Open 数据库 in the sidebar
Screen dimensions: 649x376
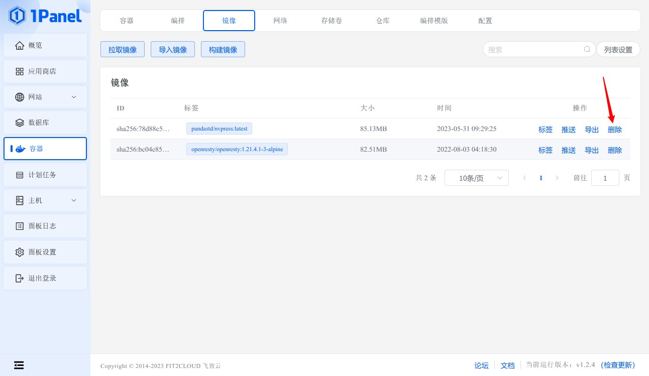click(x=45, y=122)
